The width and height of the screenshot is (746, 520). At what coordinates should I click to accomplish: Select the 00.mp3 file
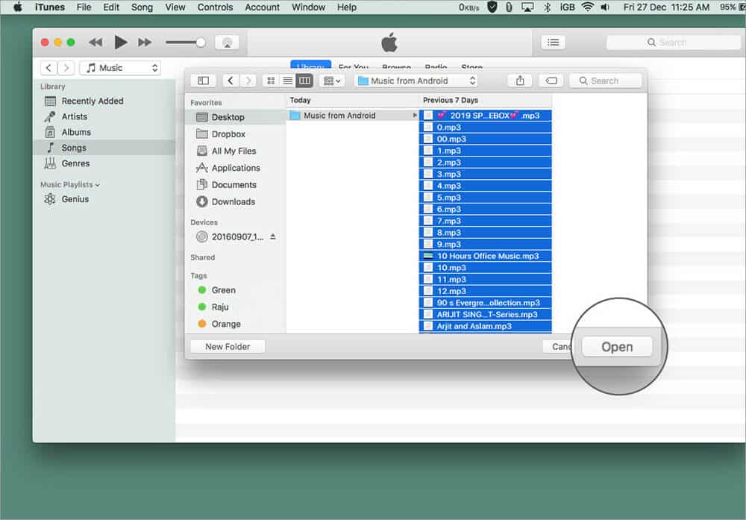point(486,139)
